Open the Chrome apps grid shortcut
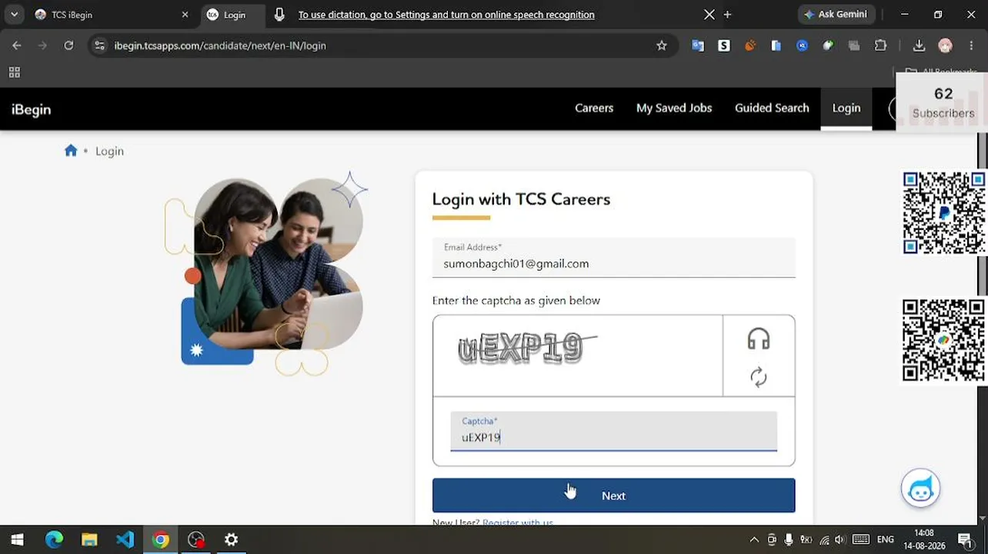988x554 pixels. pos(14,72)
